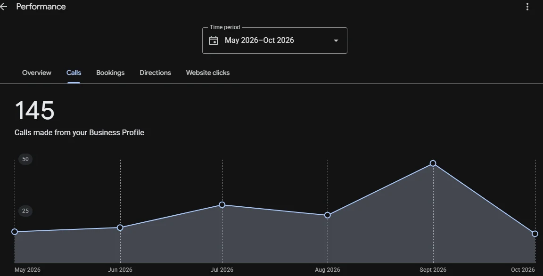Select the Calls tab

(74, 73)
